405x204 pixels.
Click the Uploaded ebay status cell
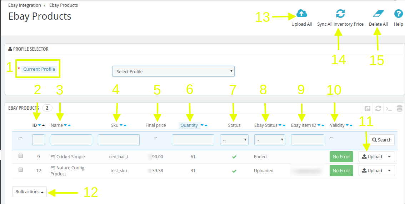click(x=264, y=171)
